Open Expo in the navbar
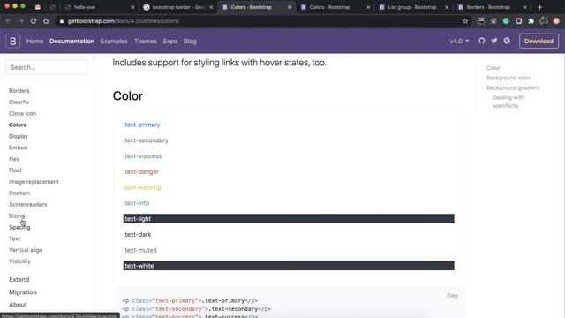The image size is (565, 318). [x=170, y=42]
